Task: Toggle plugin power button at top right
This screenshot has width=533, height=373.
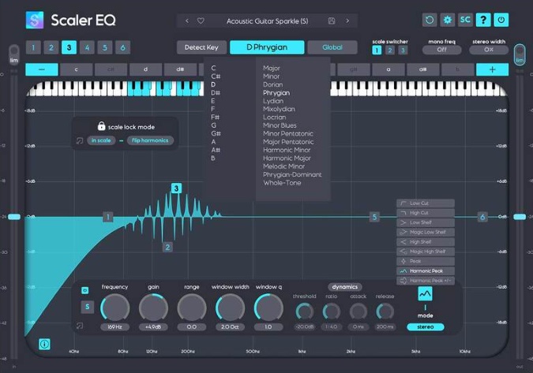Action: (x=501, y=20)
